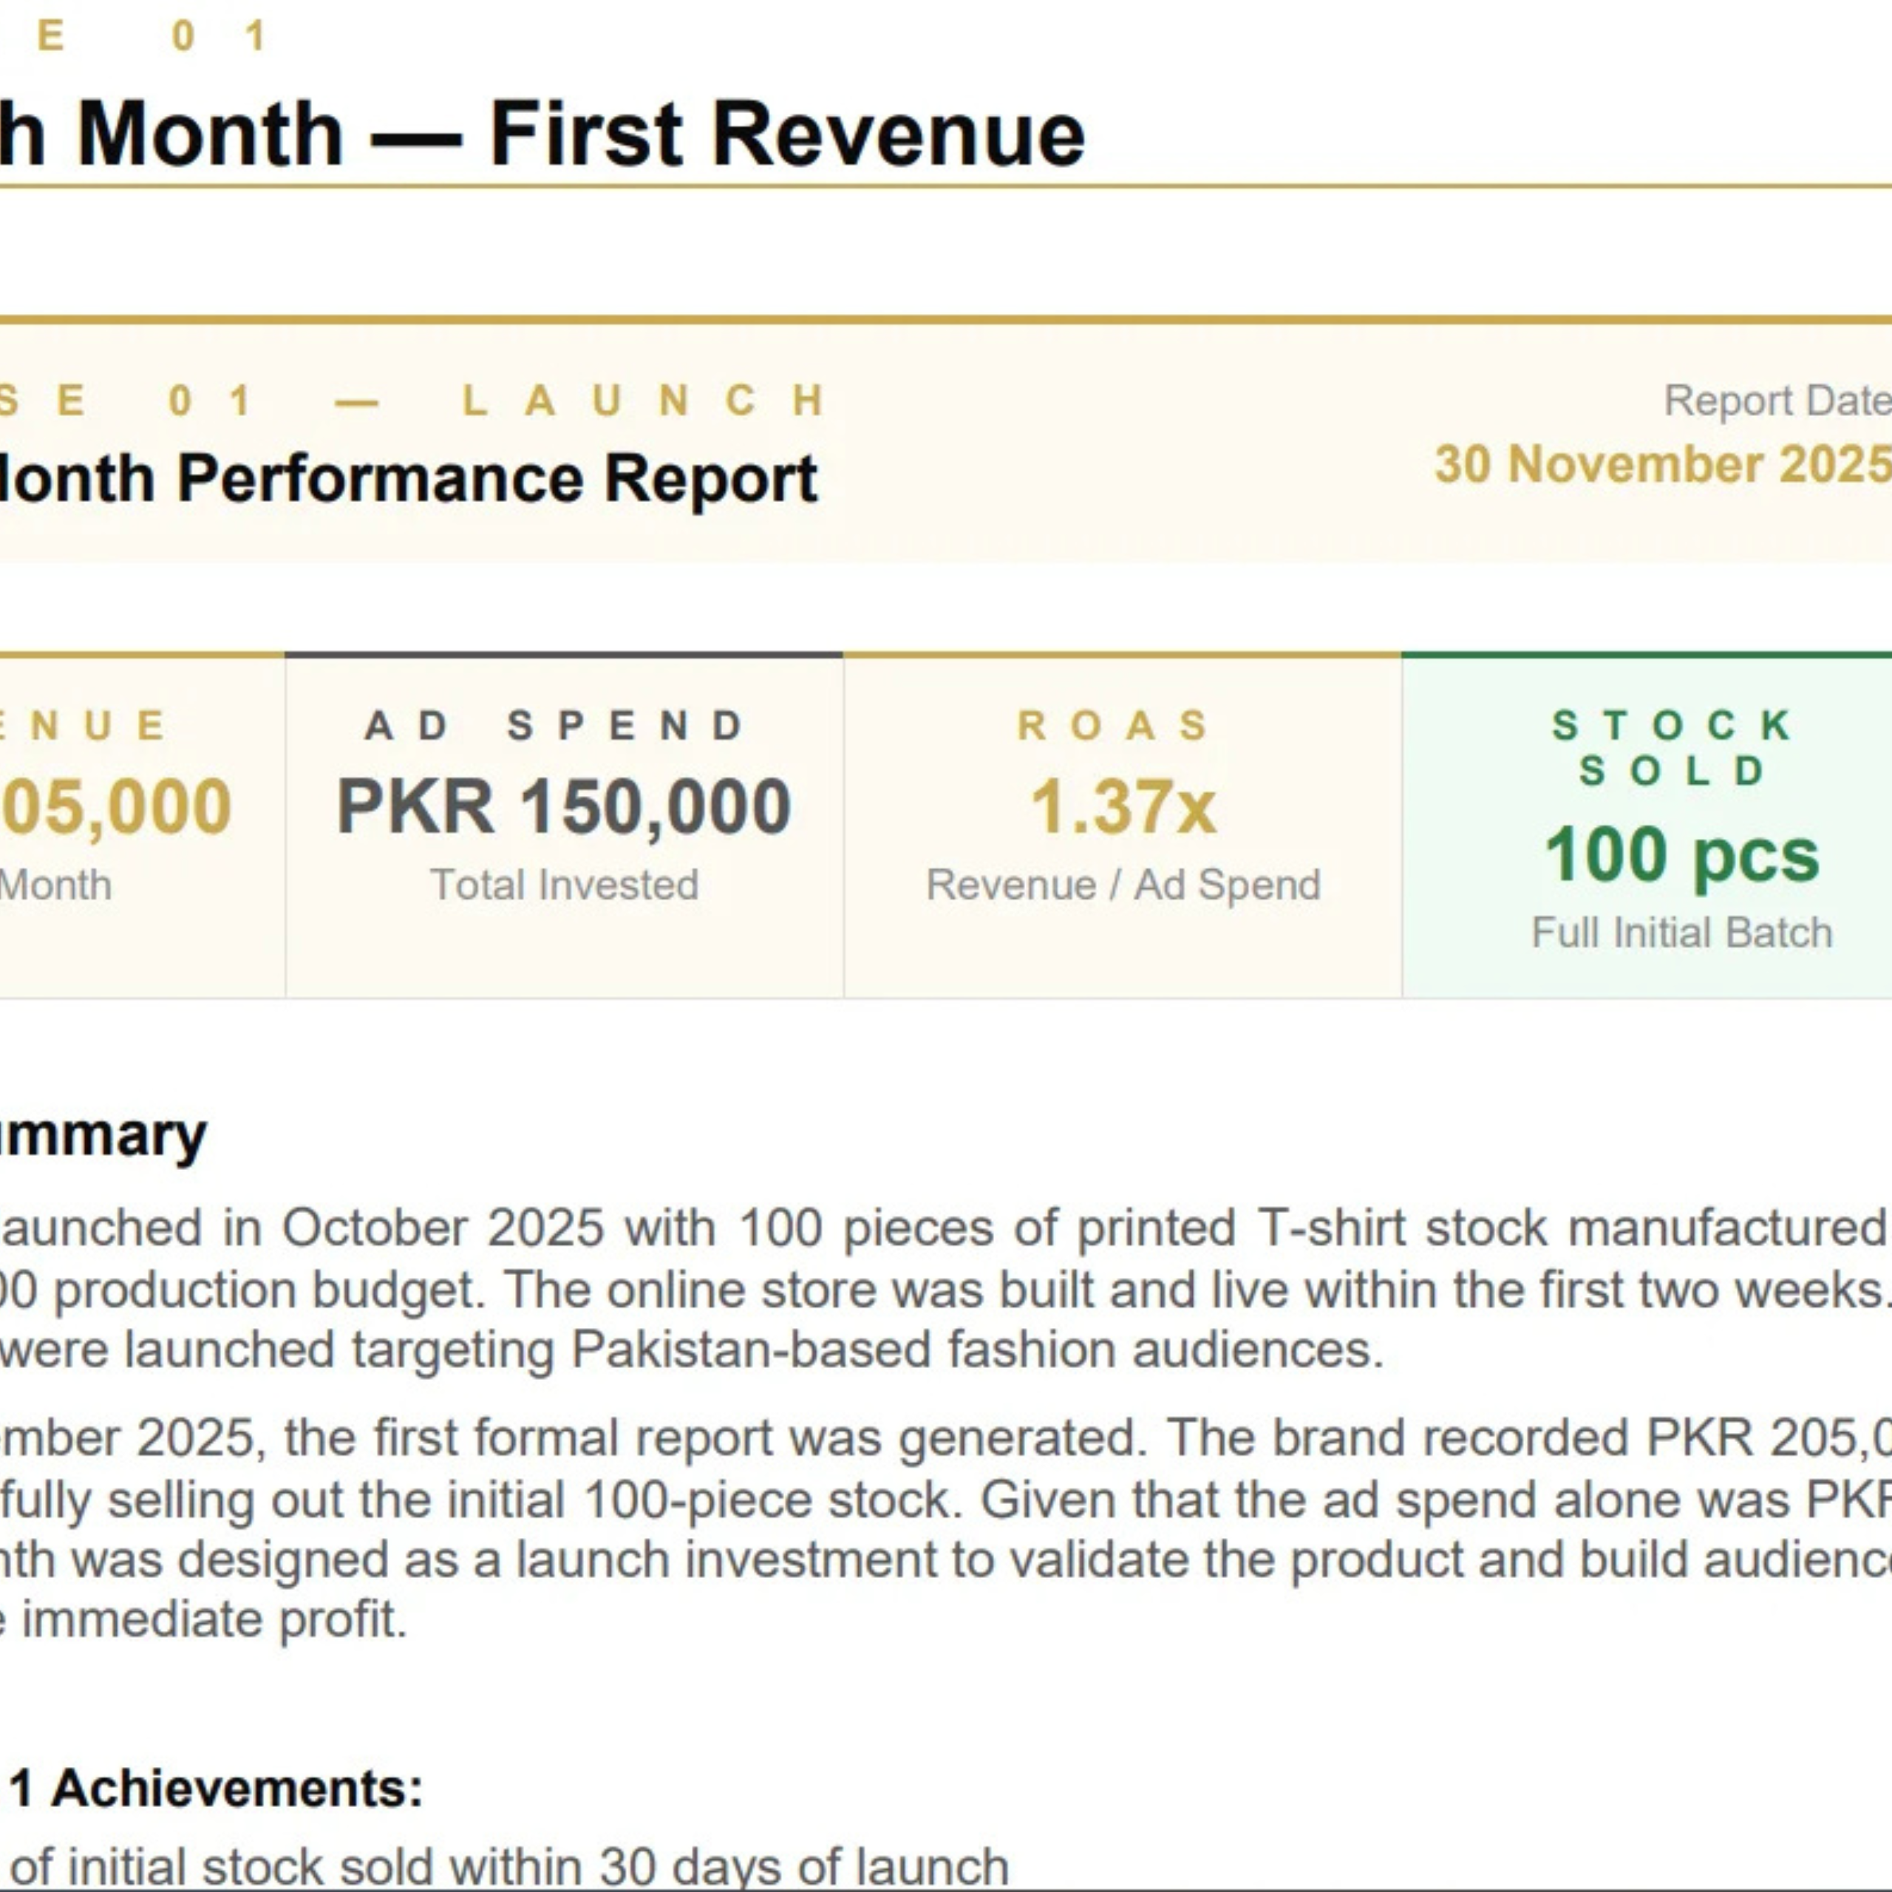This screenshot has width=1892, height=1892.
Task: Select the "Revenue / Ad Spend" caption
Action: tap(1123, 885)
